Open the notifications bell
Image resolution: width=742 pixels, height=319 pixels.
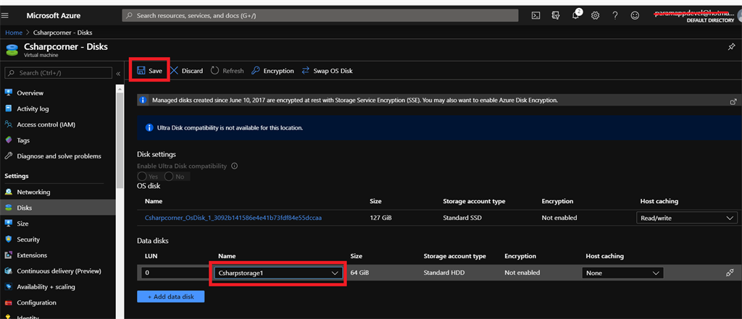pos(575,16)
